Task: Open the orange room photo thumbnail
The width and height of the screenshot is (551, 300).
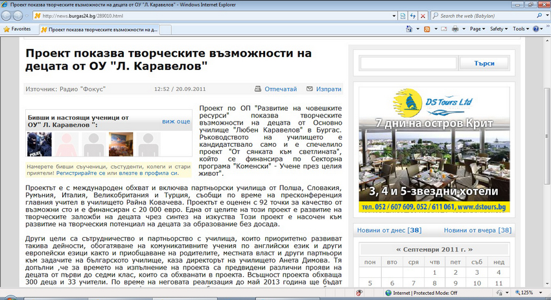Action: tap(121, 144)
